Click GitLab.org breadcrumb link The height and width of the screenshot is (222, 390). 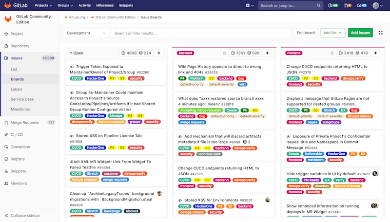click(77, 17)
